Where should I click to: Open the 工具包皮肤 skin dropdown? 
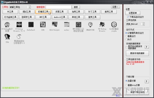143,24
